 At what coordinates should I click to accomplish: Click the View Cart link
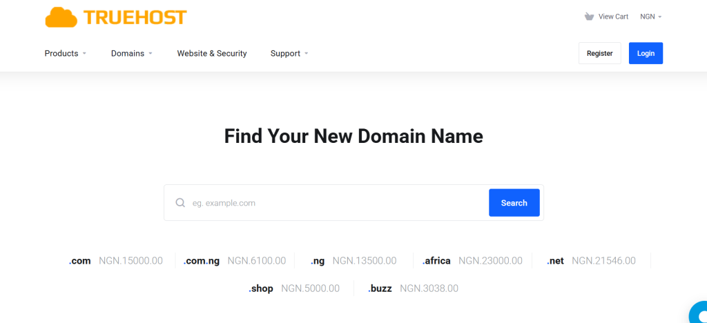click(613, 17)
